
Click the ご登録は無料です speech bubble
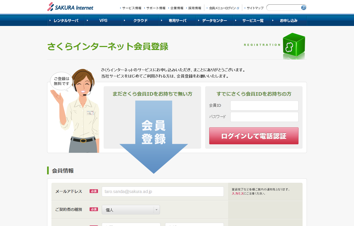[x=61, y=81]
